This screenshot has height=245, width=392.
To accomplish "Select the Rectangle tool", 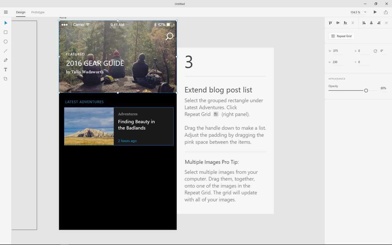I will (6, 32).
